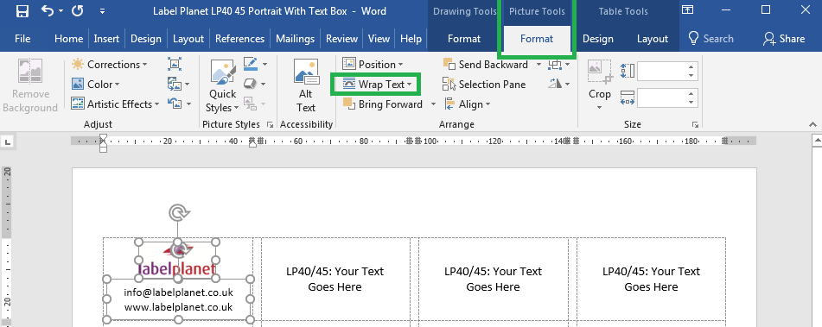Image resolution: width=822 pixels, height=327 pixels.
Task: Open the Picture Border dropdown arrow
Action: point(264,65)
